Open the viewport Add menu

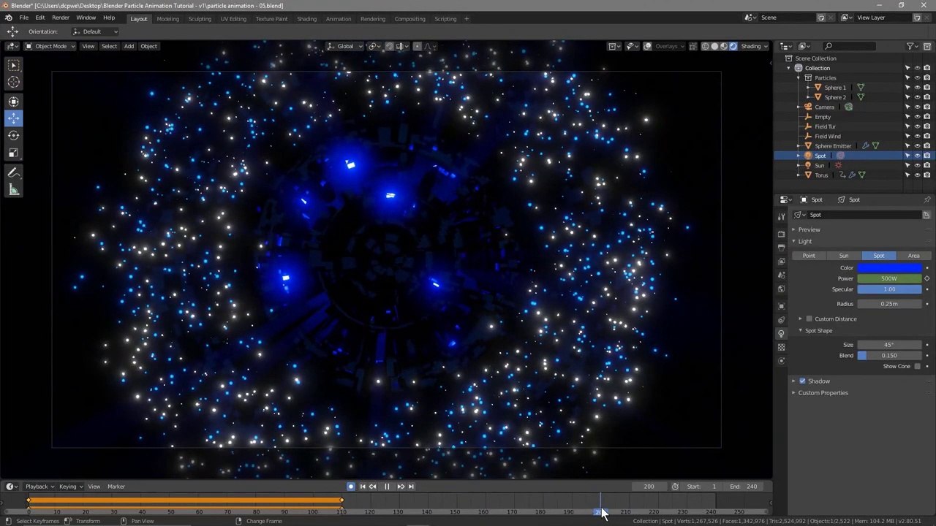129,46
